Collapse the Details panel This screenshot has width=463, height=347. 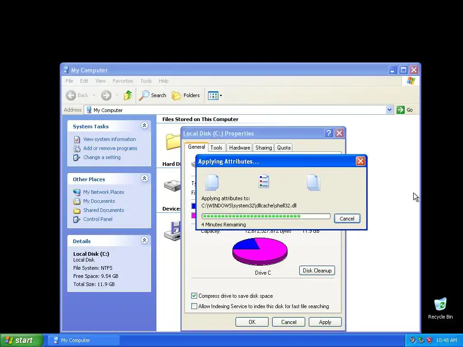click(x=144, y=240)
